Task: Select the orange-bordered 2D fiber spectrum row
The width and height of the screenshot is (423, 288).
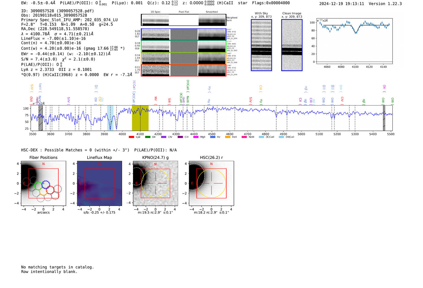Action: click(183, 58)
